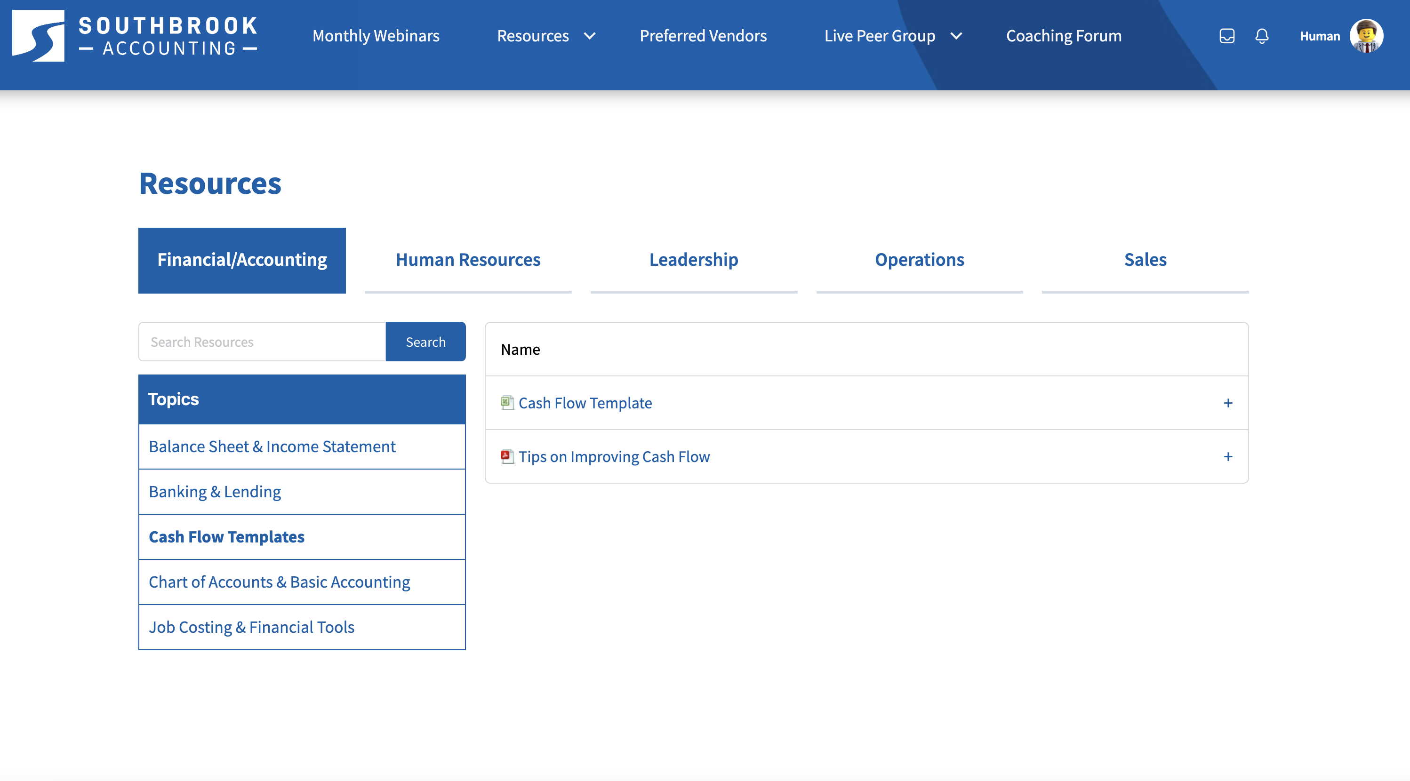This screenshot has height=781, width=1410.
Task: Open the Sales tab
Action: coord(1145,259)
